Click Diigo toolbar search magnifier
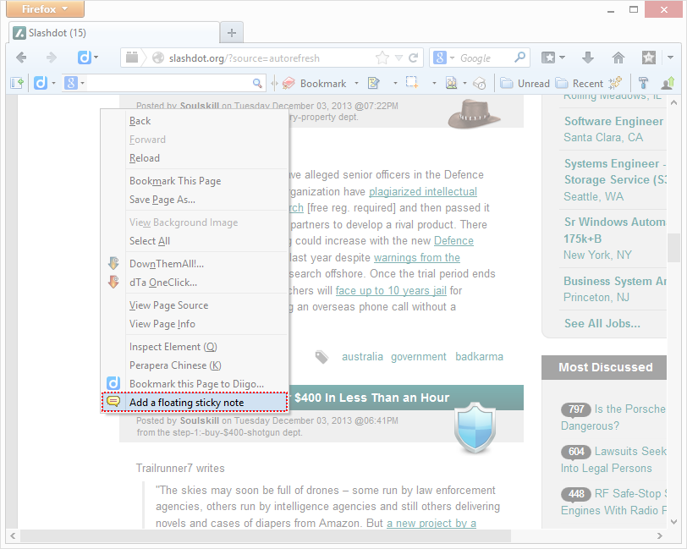This screenshot has width=687, height=549. [x=257, y=83]
